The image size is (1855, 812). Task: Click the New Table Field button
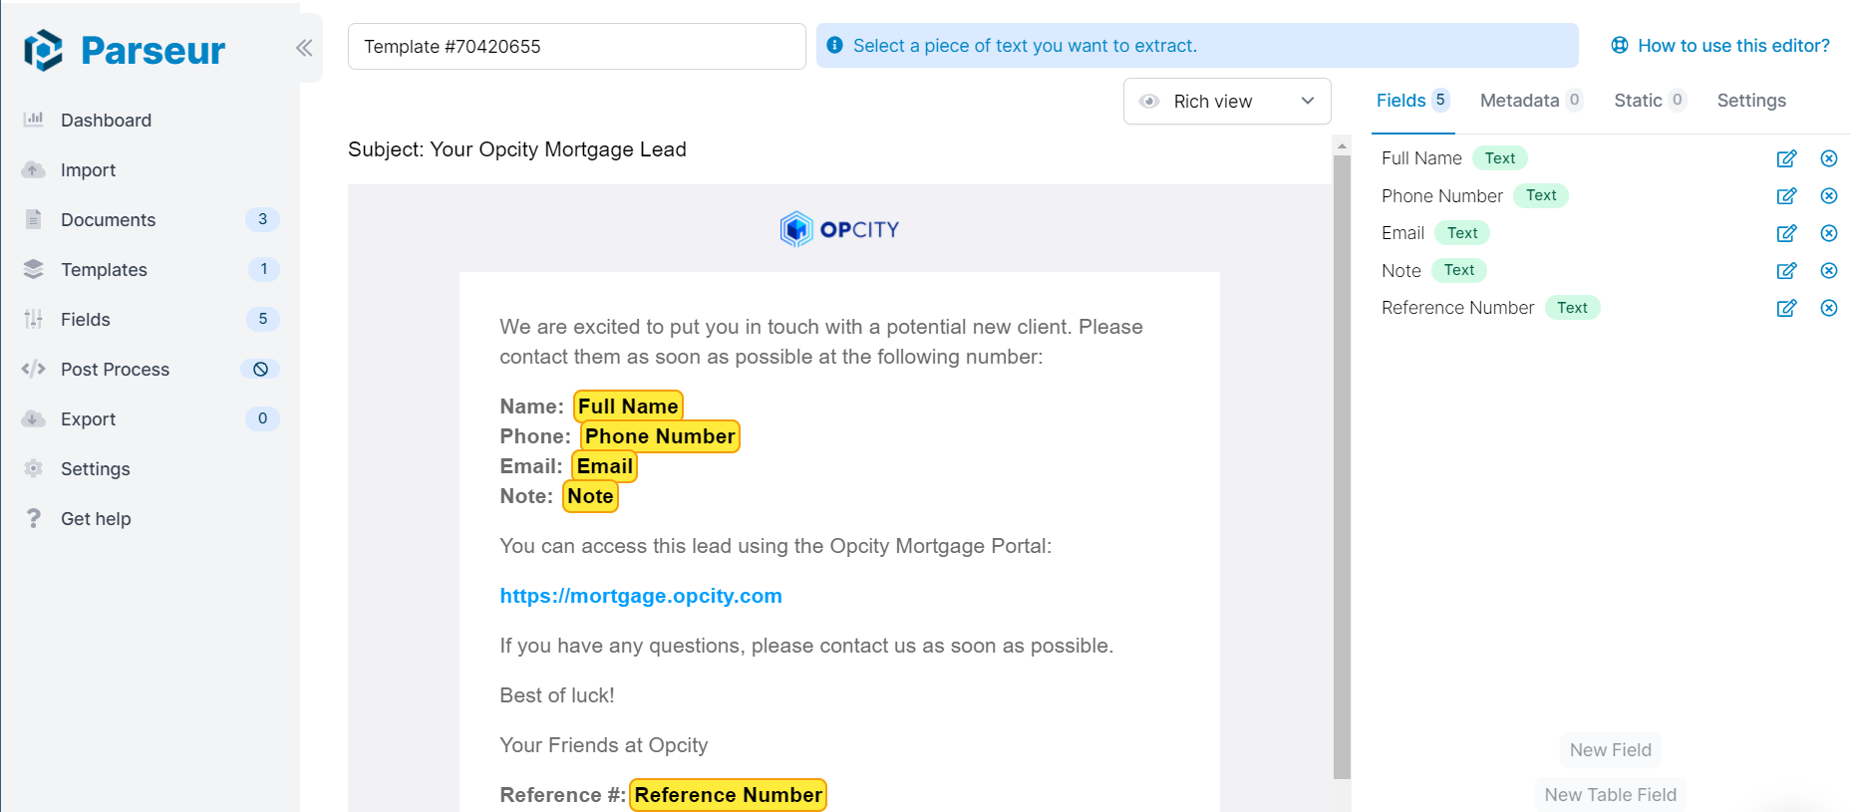pos(1610,795)
